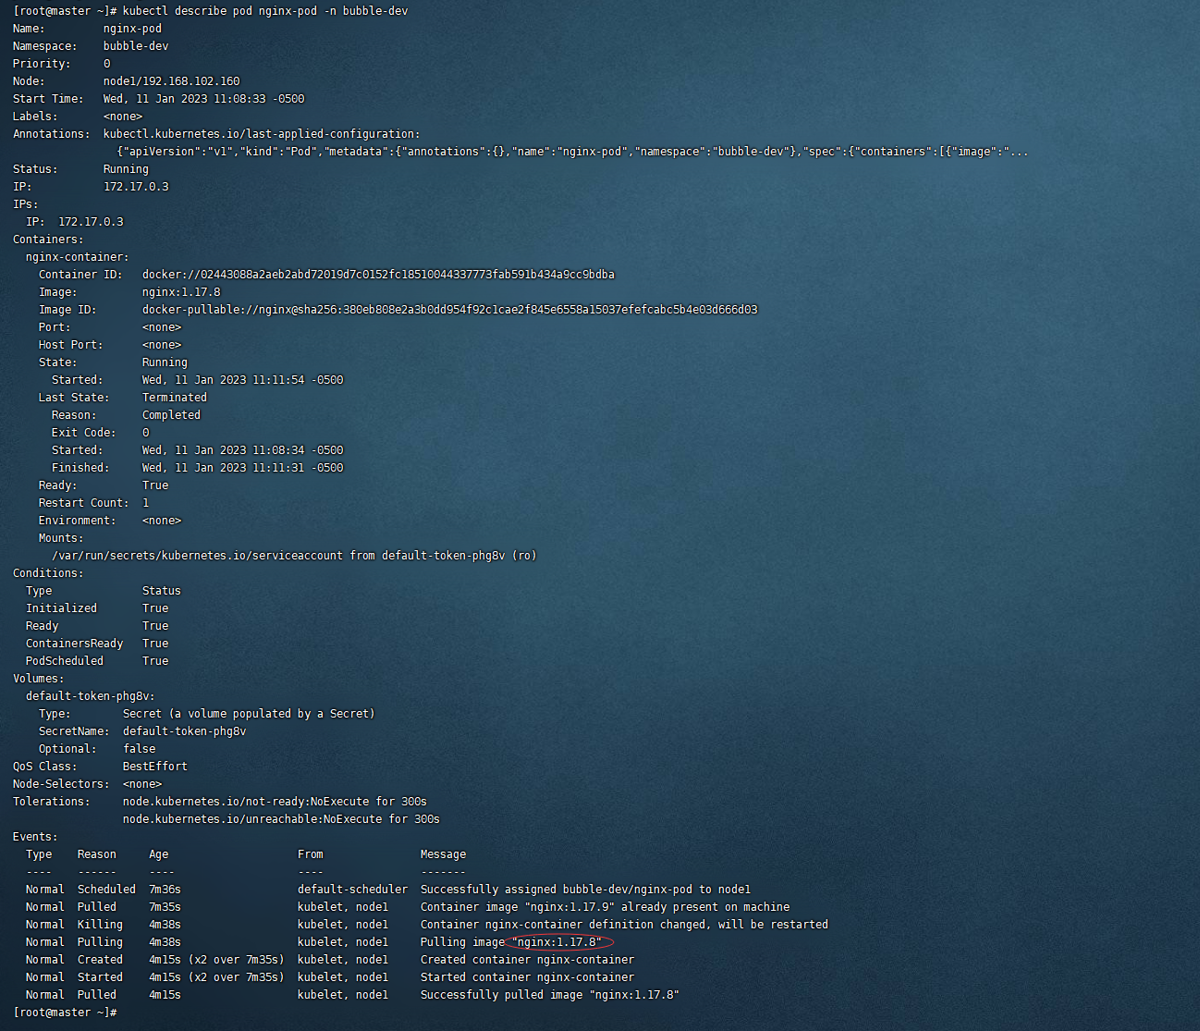Click the Started container nginx-container message
Image resolution: width=1200 pixels, height=1031 pixels.
click(x=528, y=977)
